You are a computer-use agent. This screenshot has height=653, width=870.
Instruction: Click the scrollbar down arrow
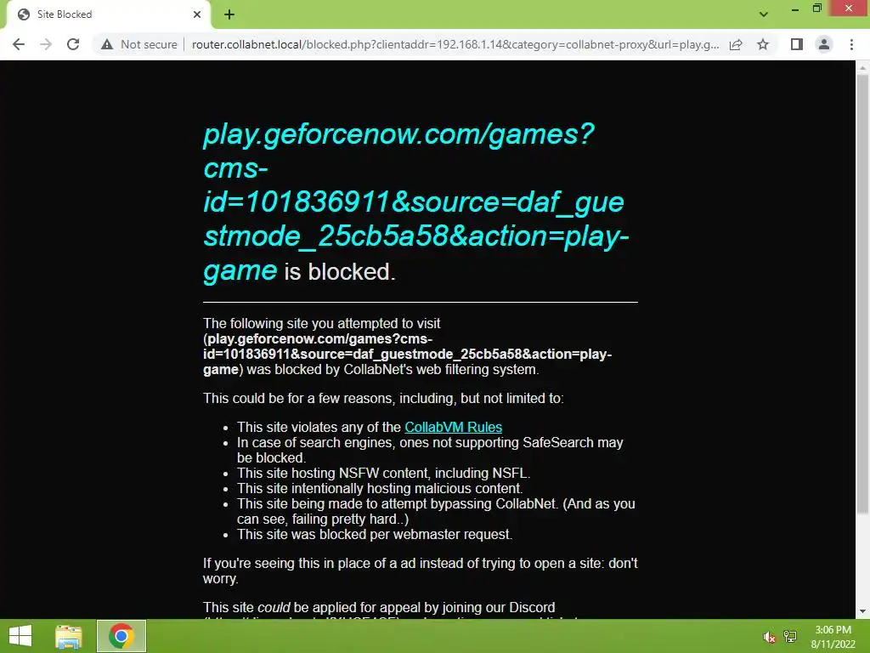coord(862,611)
